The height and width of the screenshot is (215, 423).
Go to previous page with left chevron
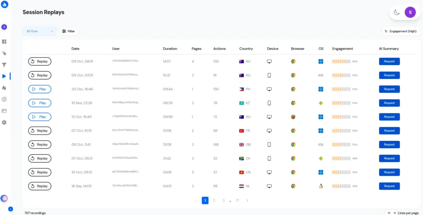(196, 201)
